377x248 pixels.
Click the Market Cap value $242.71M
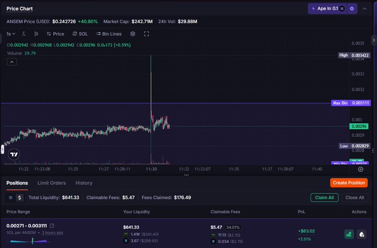[x=142, y=22]
